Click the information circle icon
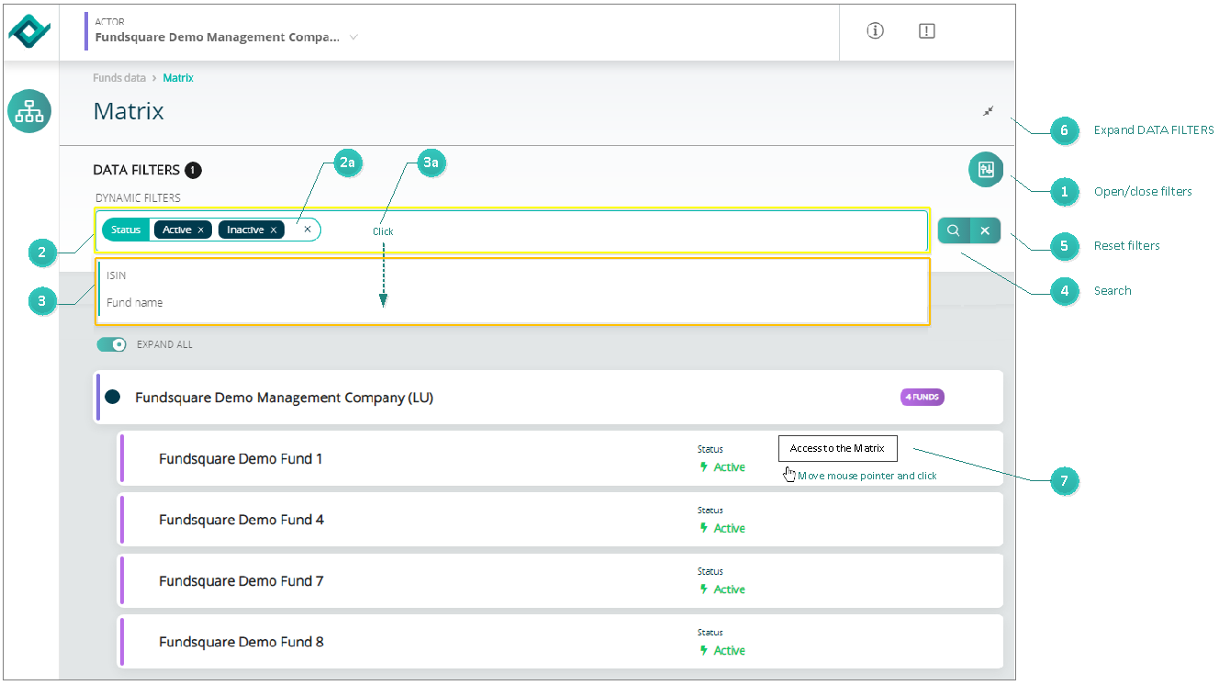 [x=875, y=31]
